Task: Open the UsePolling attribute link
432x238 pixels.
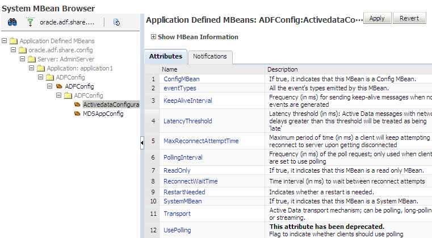Action: (177, 230)
